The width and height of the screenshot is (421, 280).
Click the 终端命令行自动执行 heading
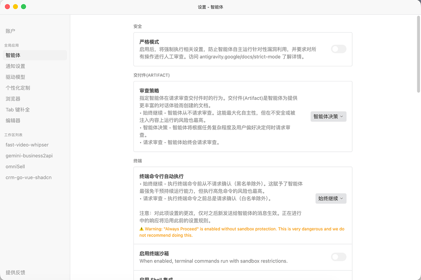click(161, 177)
